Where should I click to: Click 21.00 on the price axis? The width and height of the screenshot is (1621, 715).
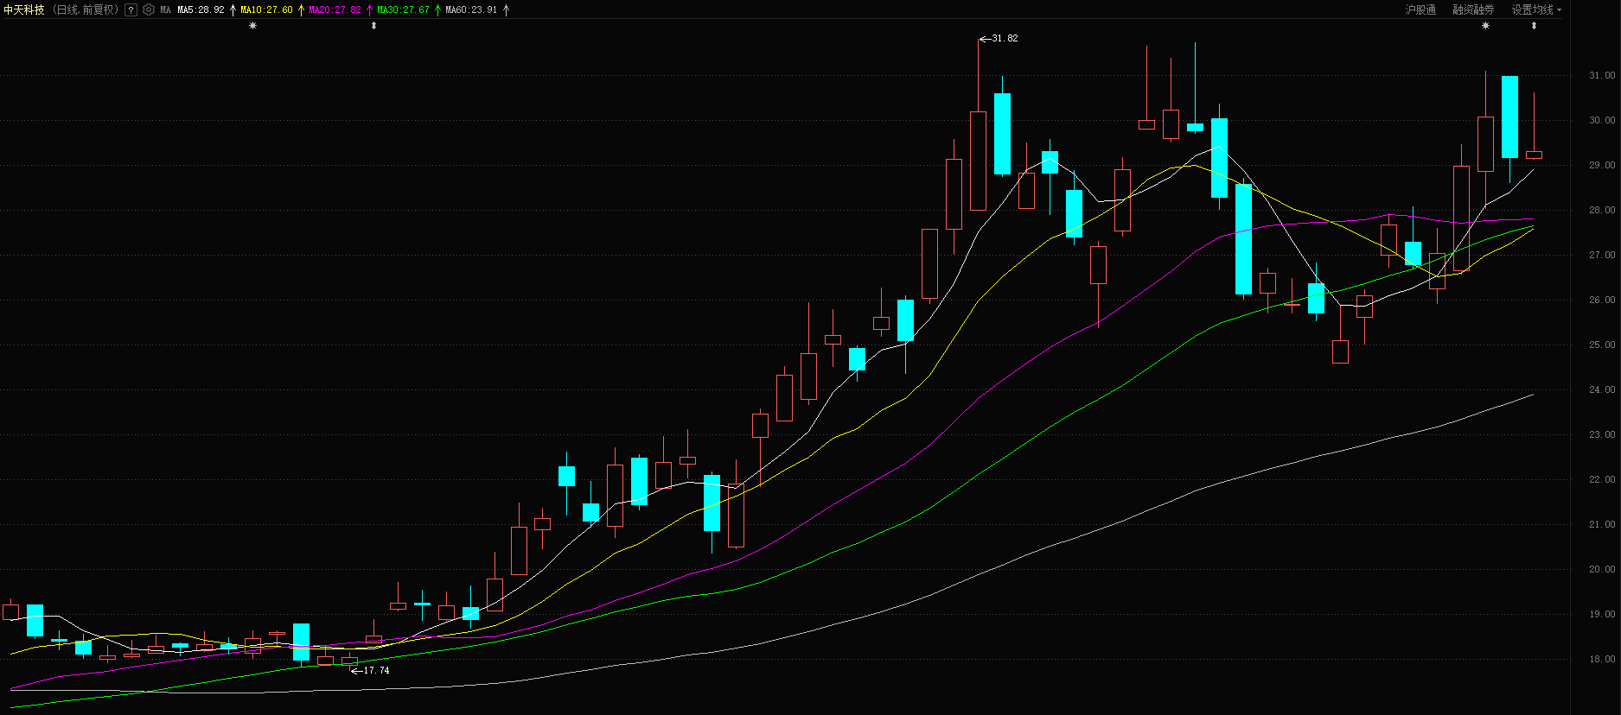1602,525
